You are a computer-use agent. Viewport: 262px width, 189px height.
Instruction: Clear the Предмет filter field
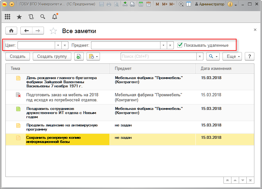click(170, 45)
